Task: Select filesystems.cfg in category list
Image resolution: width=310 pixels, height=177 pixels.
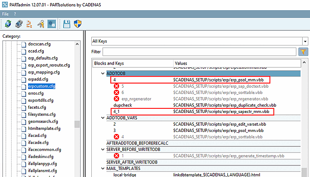Action: click(x=42, y=115)
